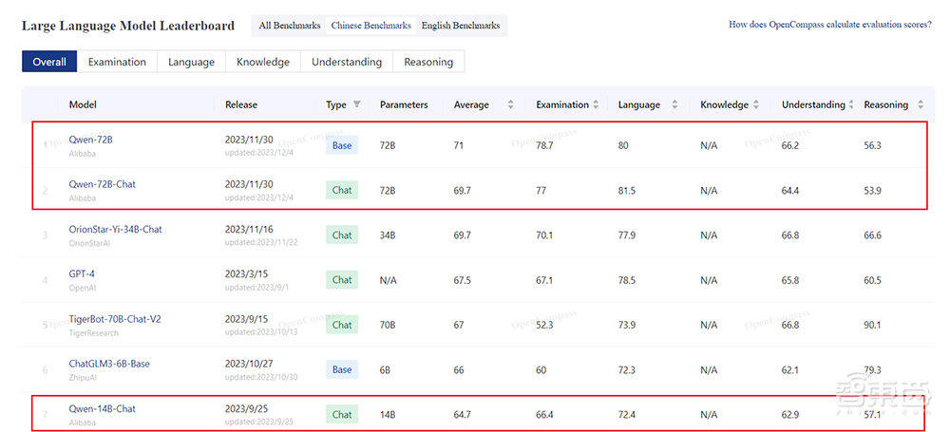950x432 pixels.
Task: Switch to the Reasoning tab
Action: pyautogui.click(x=428, y=62)
